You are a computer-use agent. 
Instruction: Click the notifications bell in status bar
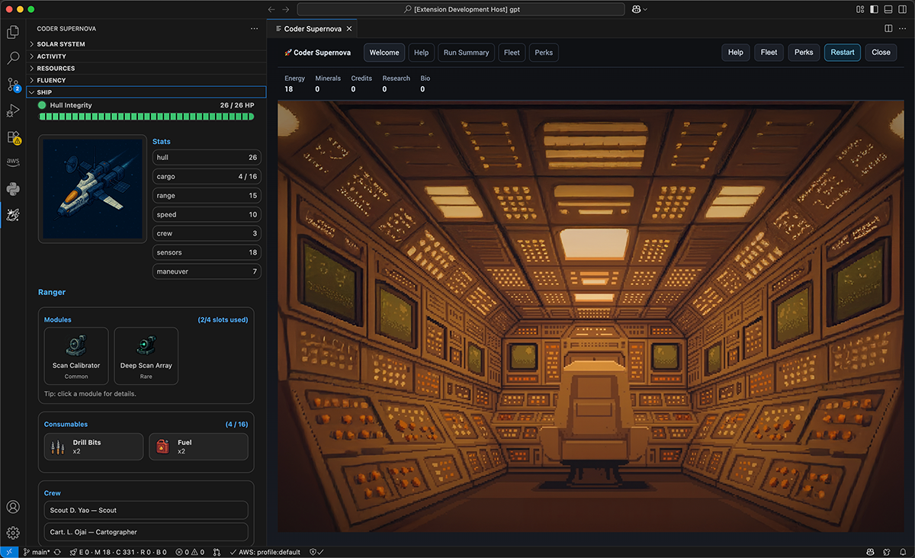point(902,552)
